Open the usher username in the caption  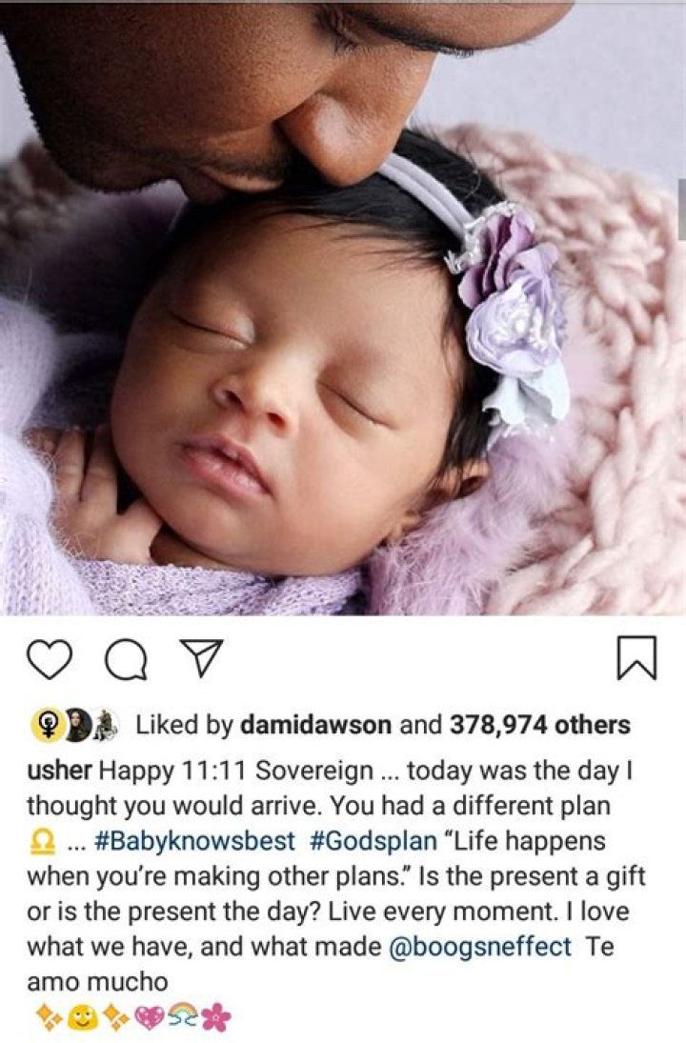coord(59,771)
